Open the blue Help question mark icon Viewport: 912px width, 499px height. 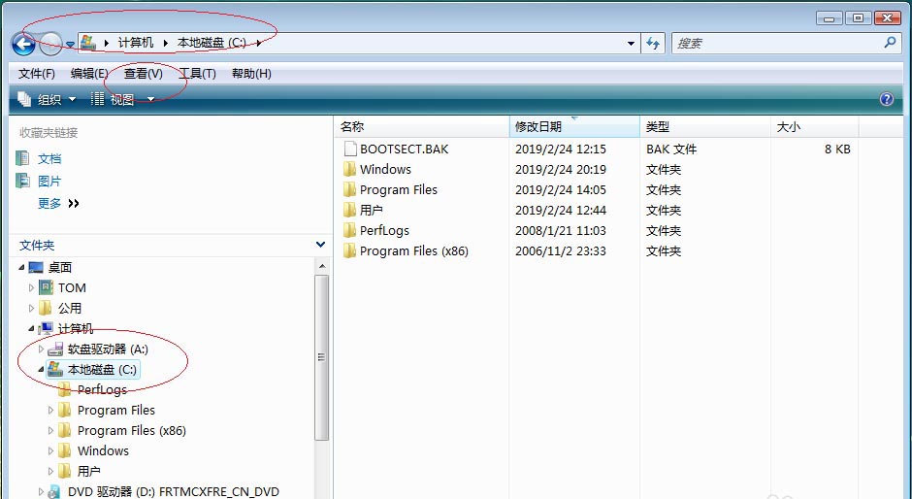887,99
